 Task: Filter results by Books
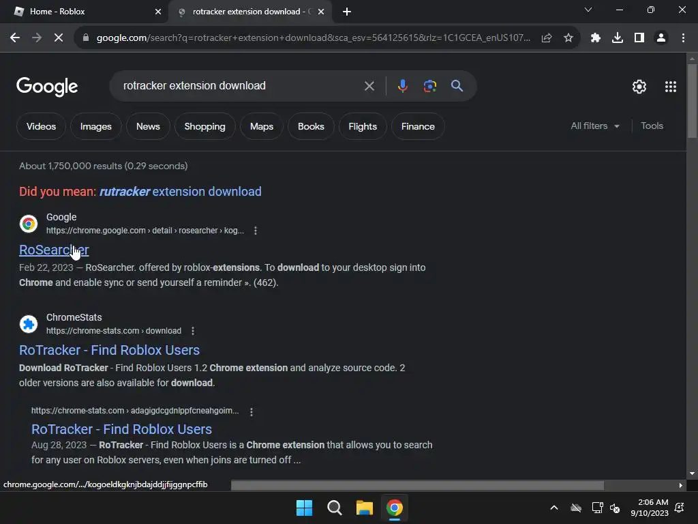pos(311,126)
